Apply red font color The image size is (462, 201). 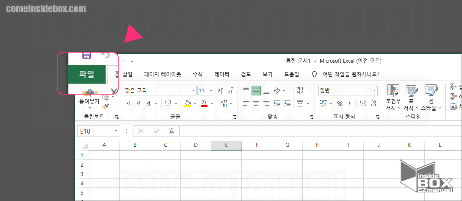(204, 103)
